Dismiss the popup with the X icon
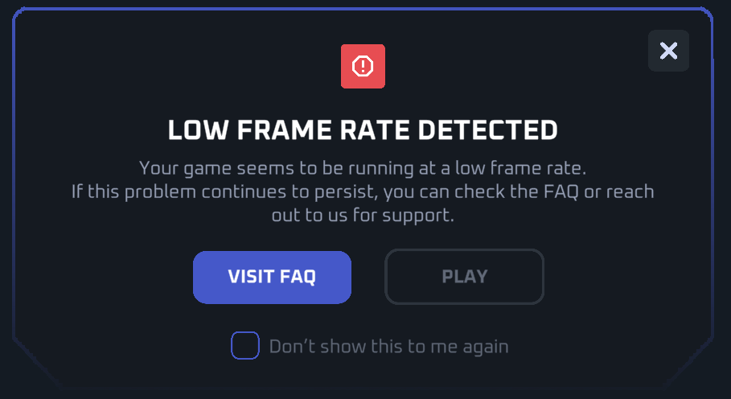This screenshot has width=731, height=399. click(x=668, y=51)
